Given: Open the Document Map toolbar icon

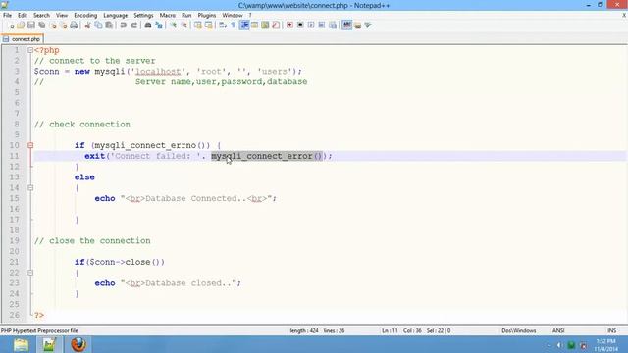Looking at the screenshot, I should [x=265, y=25].
